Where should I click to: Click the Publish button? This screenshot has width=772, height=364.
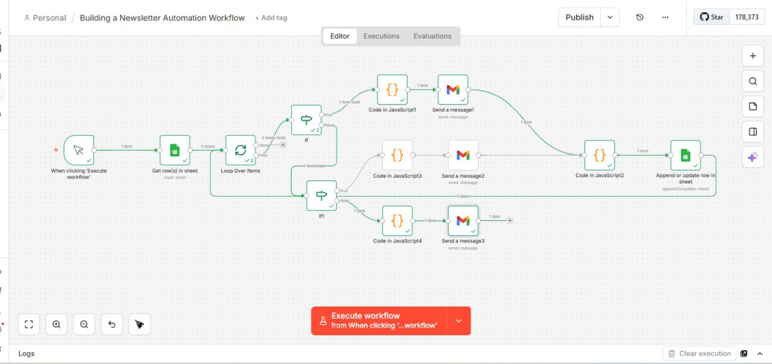[580, 17]
